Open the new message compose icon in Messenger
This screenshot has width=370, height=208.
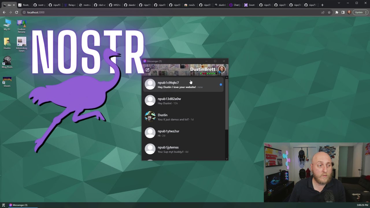(147, 70)
